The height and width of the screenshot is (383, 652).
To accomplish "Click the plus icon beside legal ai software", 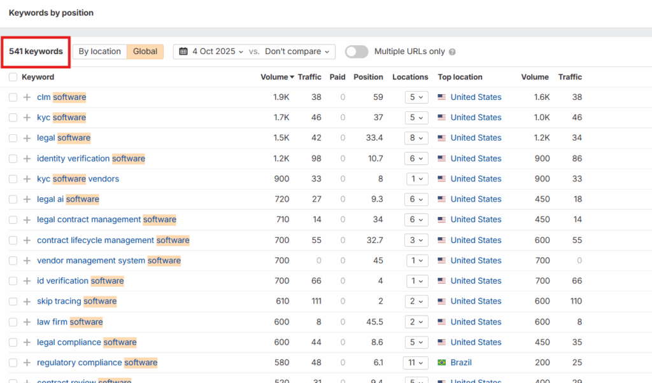I will coord(27,199).
